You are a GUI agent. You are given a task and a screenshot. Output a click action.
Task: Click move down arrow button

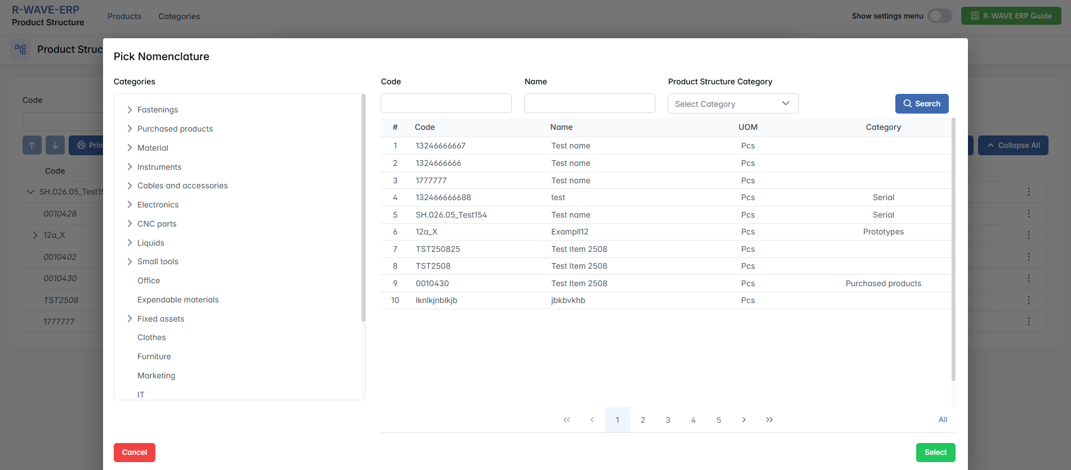pyautogui.click(x=55, y=145)
